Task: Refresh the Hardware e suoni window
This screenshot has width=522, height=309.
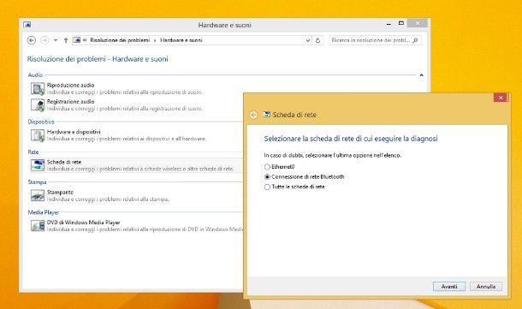Action: [x=318, y=40]
